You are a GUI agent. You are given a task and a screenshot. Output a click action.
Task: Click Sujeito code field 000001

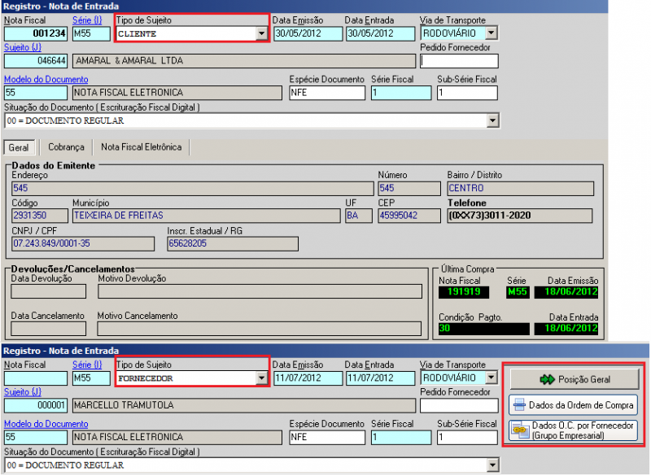point(36,405)
